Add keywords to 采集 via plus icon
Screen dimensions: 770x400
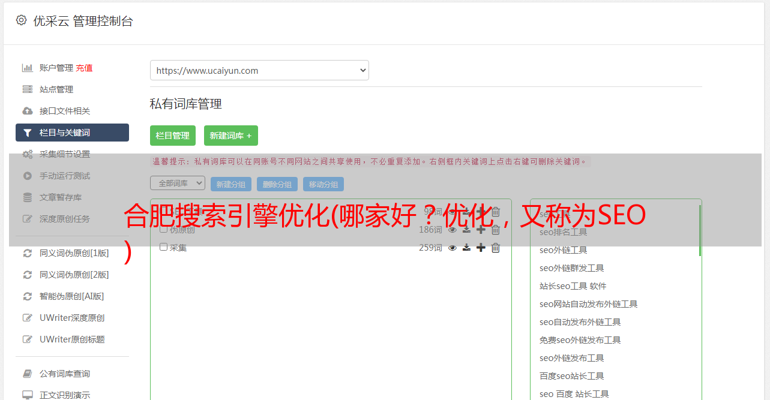(x=481, y=248)
